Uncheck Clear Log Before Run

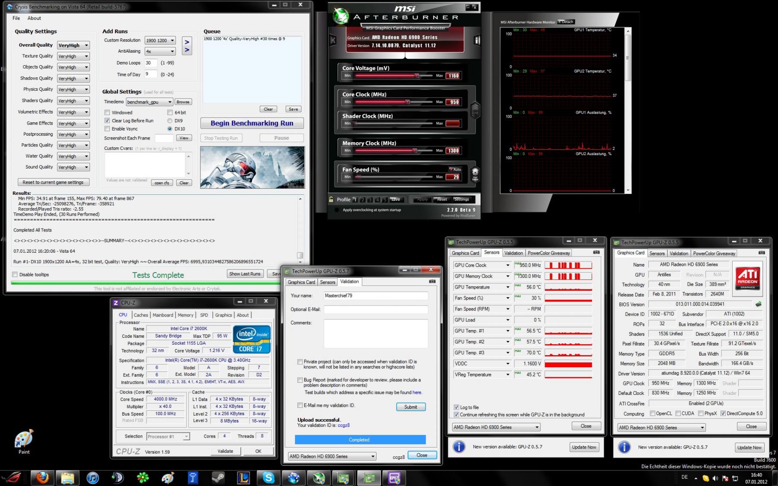click(x=107, y=121)
